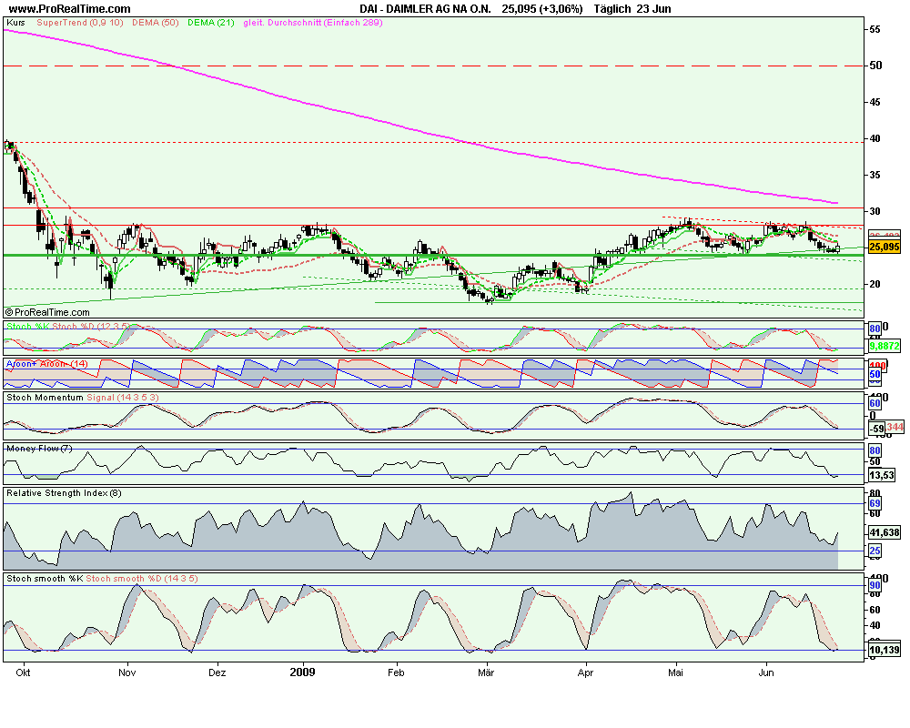Click the 35 price axis label
This screenshot has height=728, width=910.
point(875,176)
